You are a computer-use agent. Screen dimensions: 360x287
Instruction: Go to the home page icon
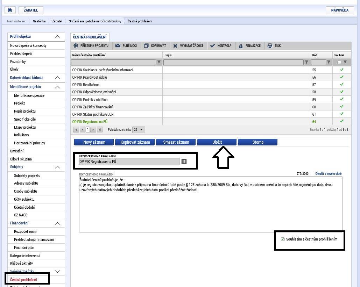[10, 10]
